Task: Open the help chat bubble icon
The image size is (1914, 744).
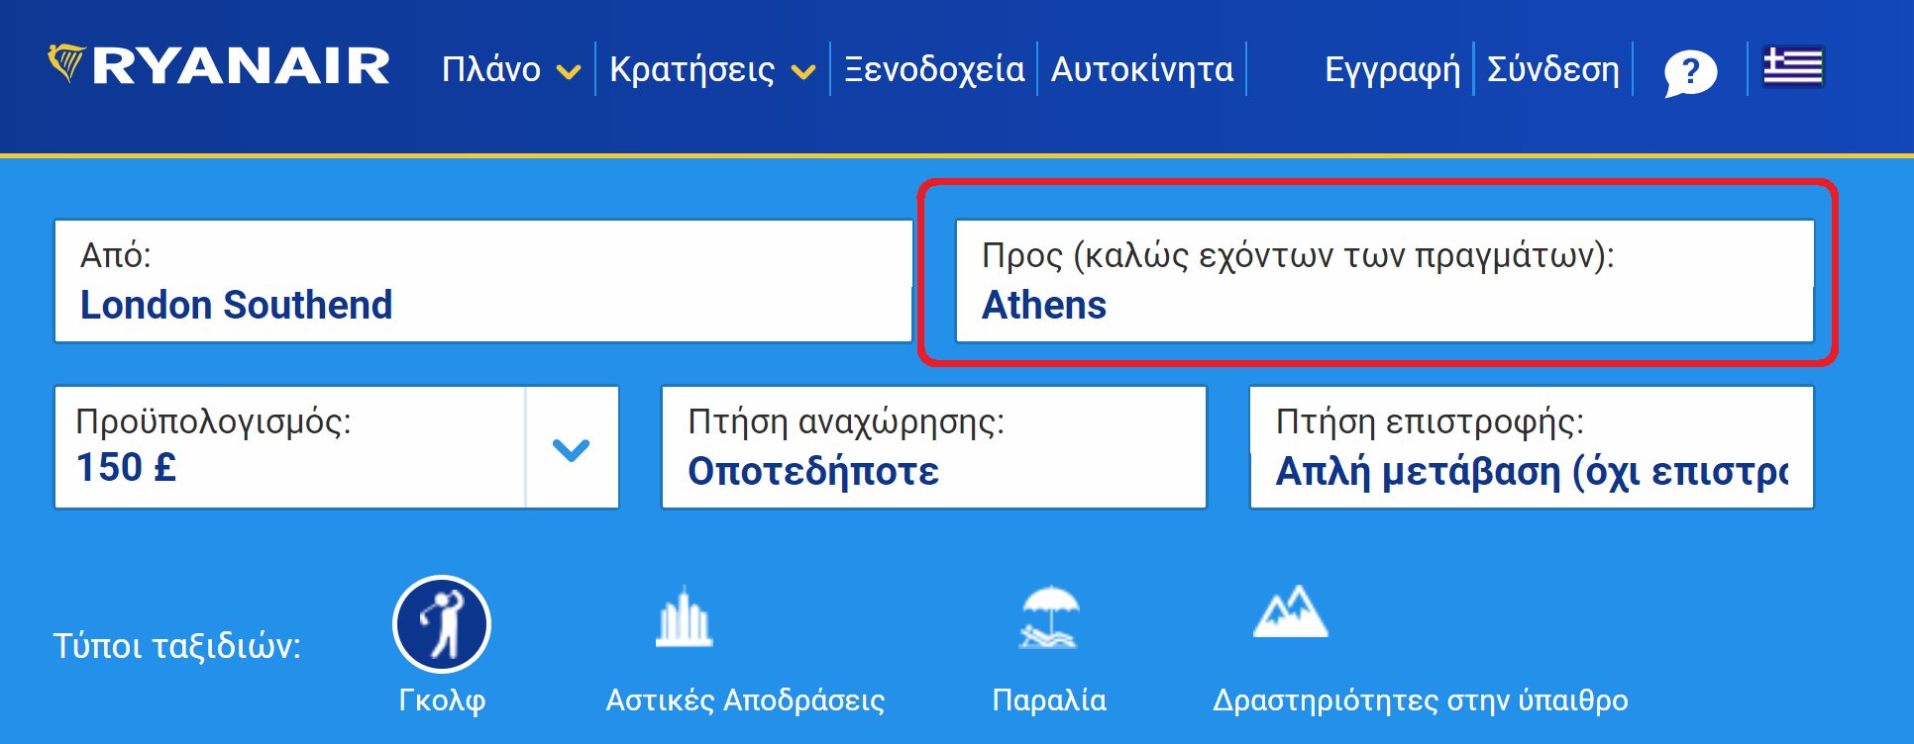Action: [1690, 73]
